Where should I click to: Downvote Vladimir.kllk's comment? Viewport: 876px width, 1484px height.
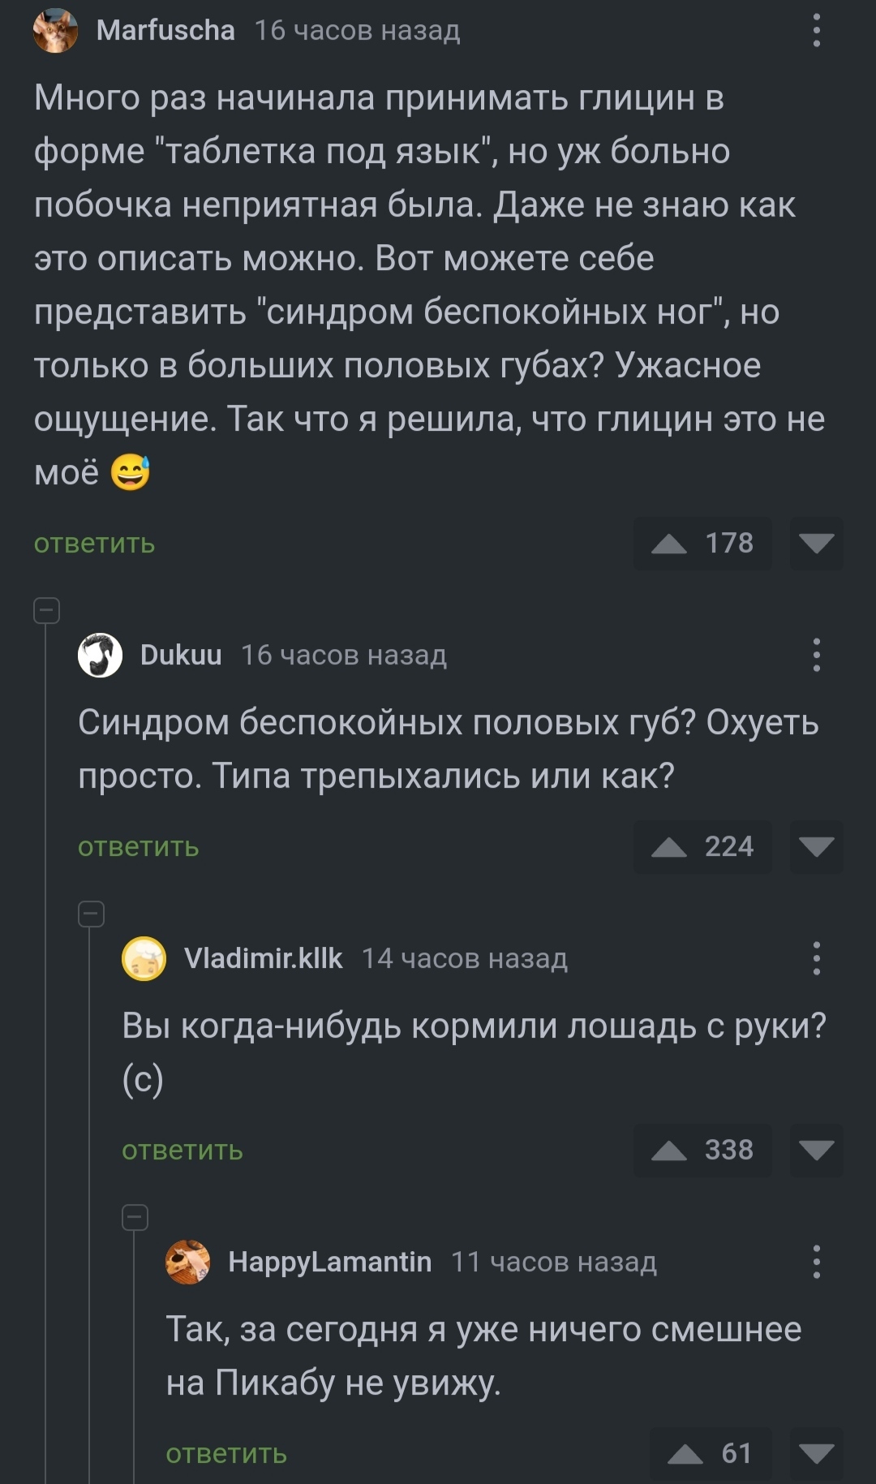pyautogui.click(x=816, y=1150)
